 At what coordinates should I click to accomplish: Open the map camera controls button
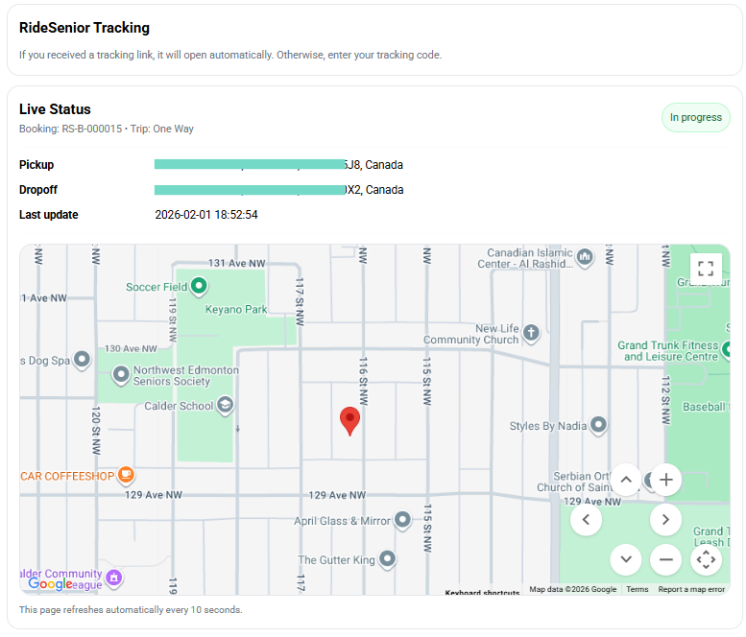(706, 559)
